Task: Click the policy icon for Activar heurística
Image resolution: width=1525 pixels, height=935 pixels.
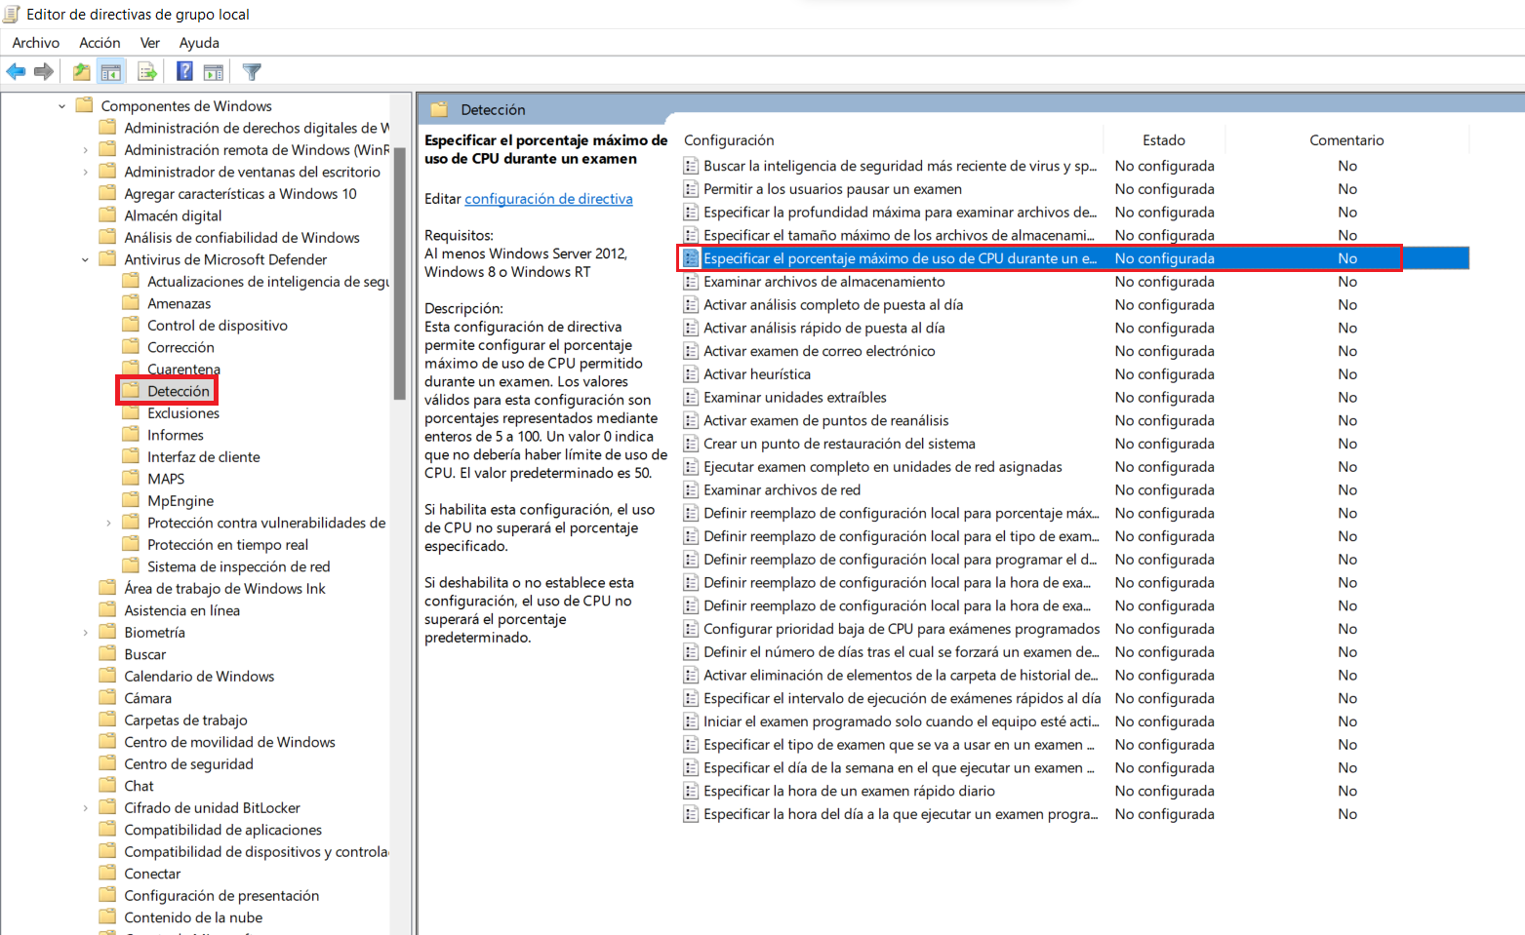Action: point(691,374)
